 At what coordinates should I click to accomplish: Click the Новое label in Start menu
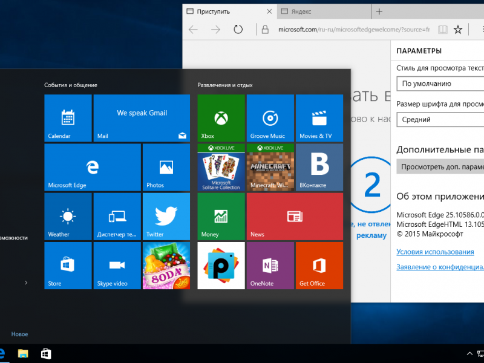tap(19, 334)
